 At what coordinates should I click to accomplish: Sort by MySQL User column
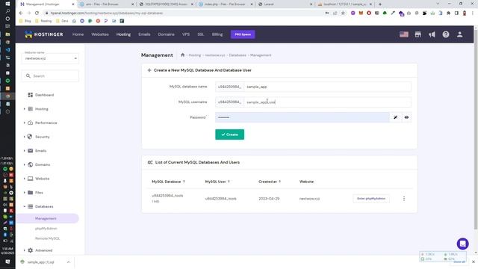tap(217, 182)
